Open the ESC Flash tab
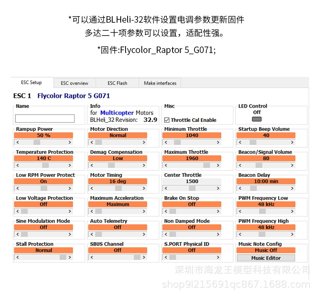 [x=117, y=83]
